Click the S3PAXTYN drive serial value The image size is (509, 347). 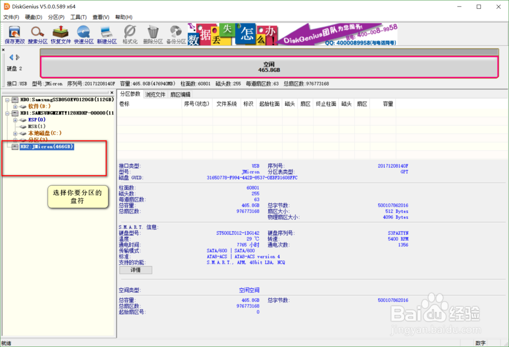pos(398,233)
